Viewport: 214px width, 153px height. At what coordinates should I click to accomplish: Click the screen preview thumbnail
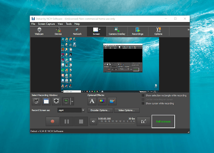tap(110, 65)
